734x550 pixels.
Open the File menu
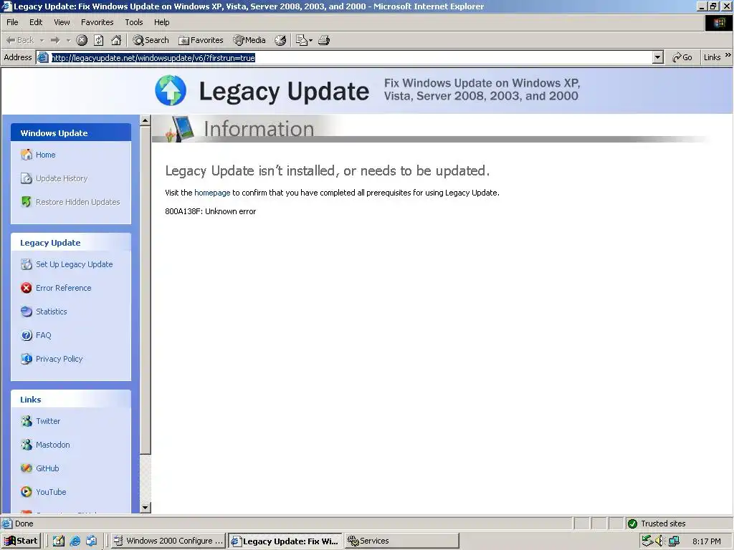pyautogui.click(x=12, y=22)
